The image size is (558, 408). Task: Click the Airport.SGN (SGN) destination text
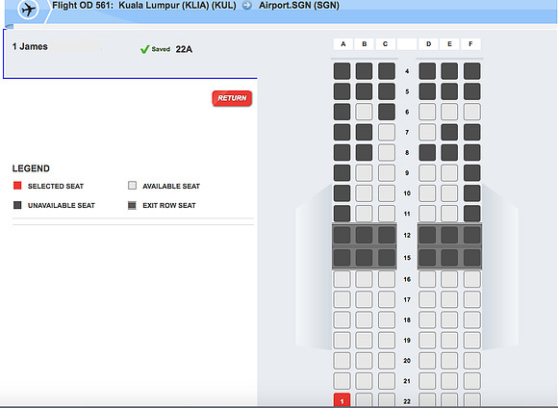(299, 6)
